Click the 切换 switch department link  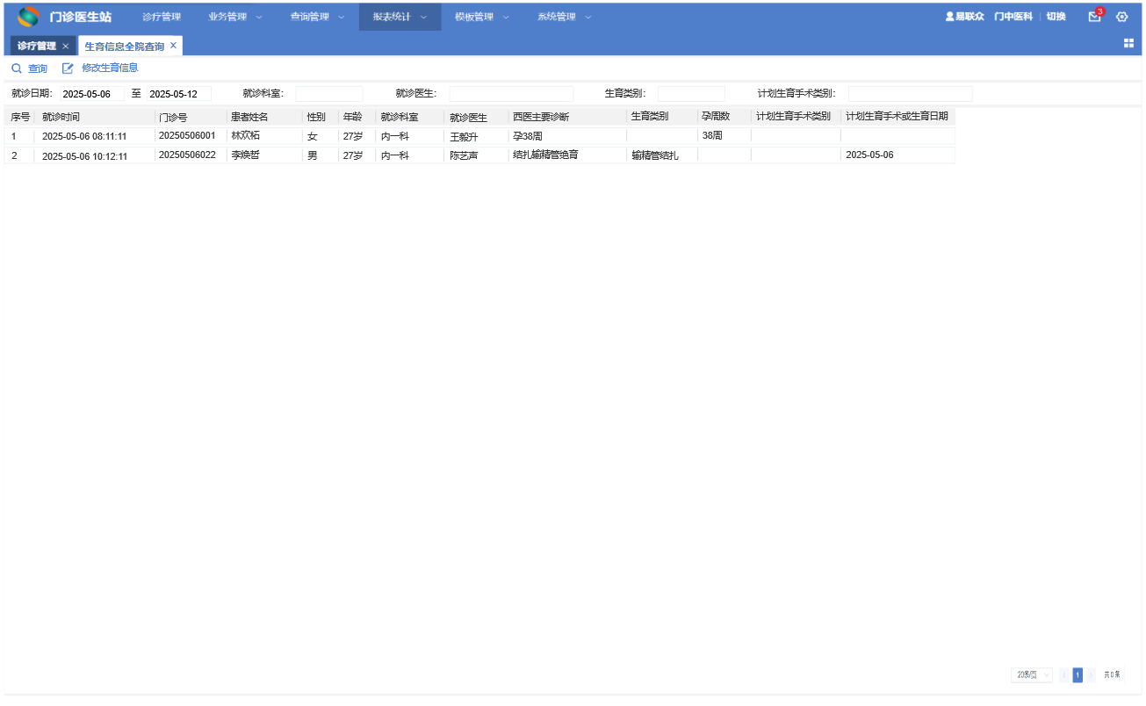(1056, 17)
